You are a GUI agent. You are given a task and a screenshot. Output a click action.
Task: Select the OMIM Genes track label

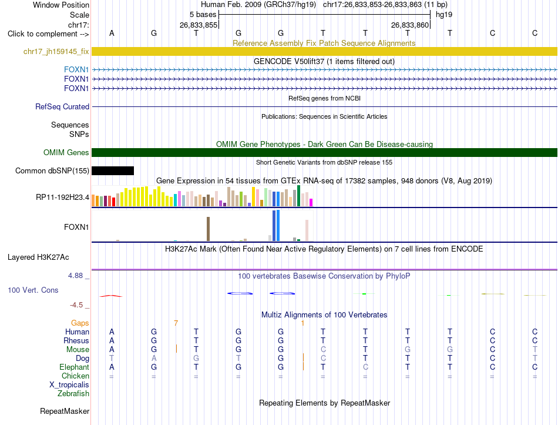click(66, 152)
